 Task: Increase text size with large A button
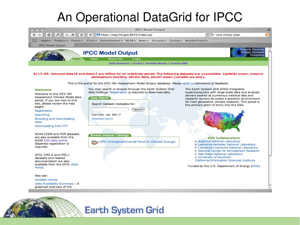73,35
